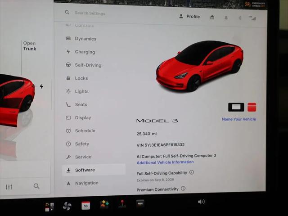Viewport: 288px width, 216px height.
Task: Open the Calendar app showing 18
Action: point(86,206)
